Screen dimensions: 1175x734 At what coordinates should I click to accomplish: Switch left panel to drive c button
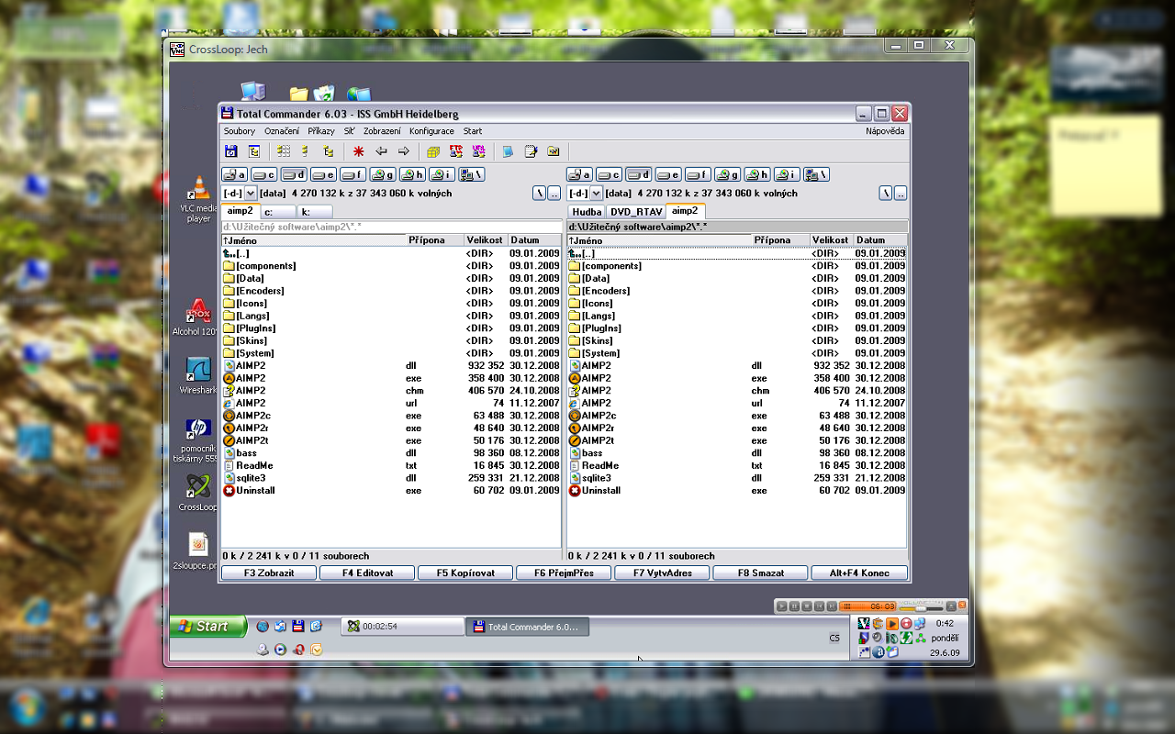coord(264,174)
